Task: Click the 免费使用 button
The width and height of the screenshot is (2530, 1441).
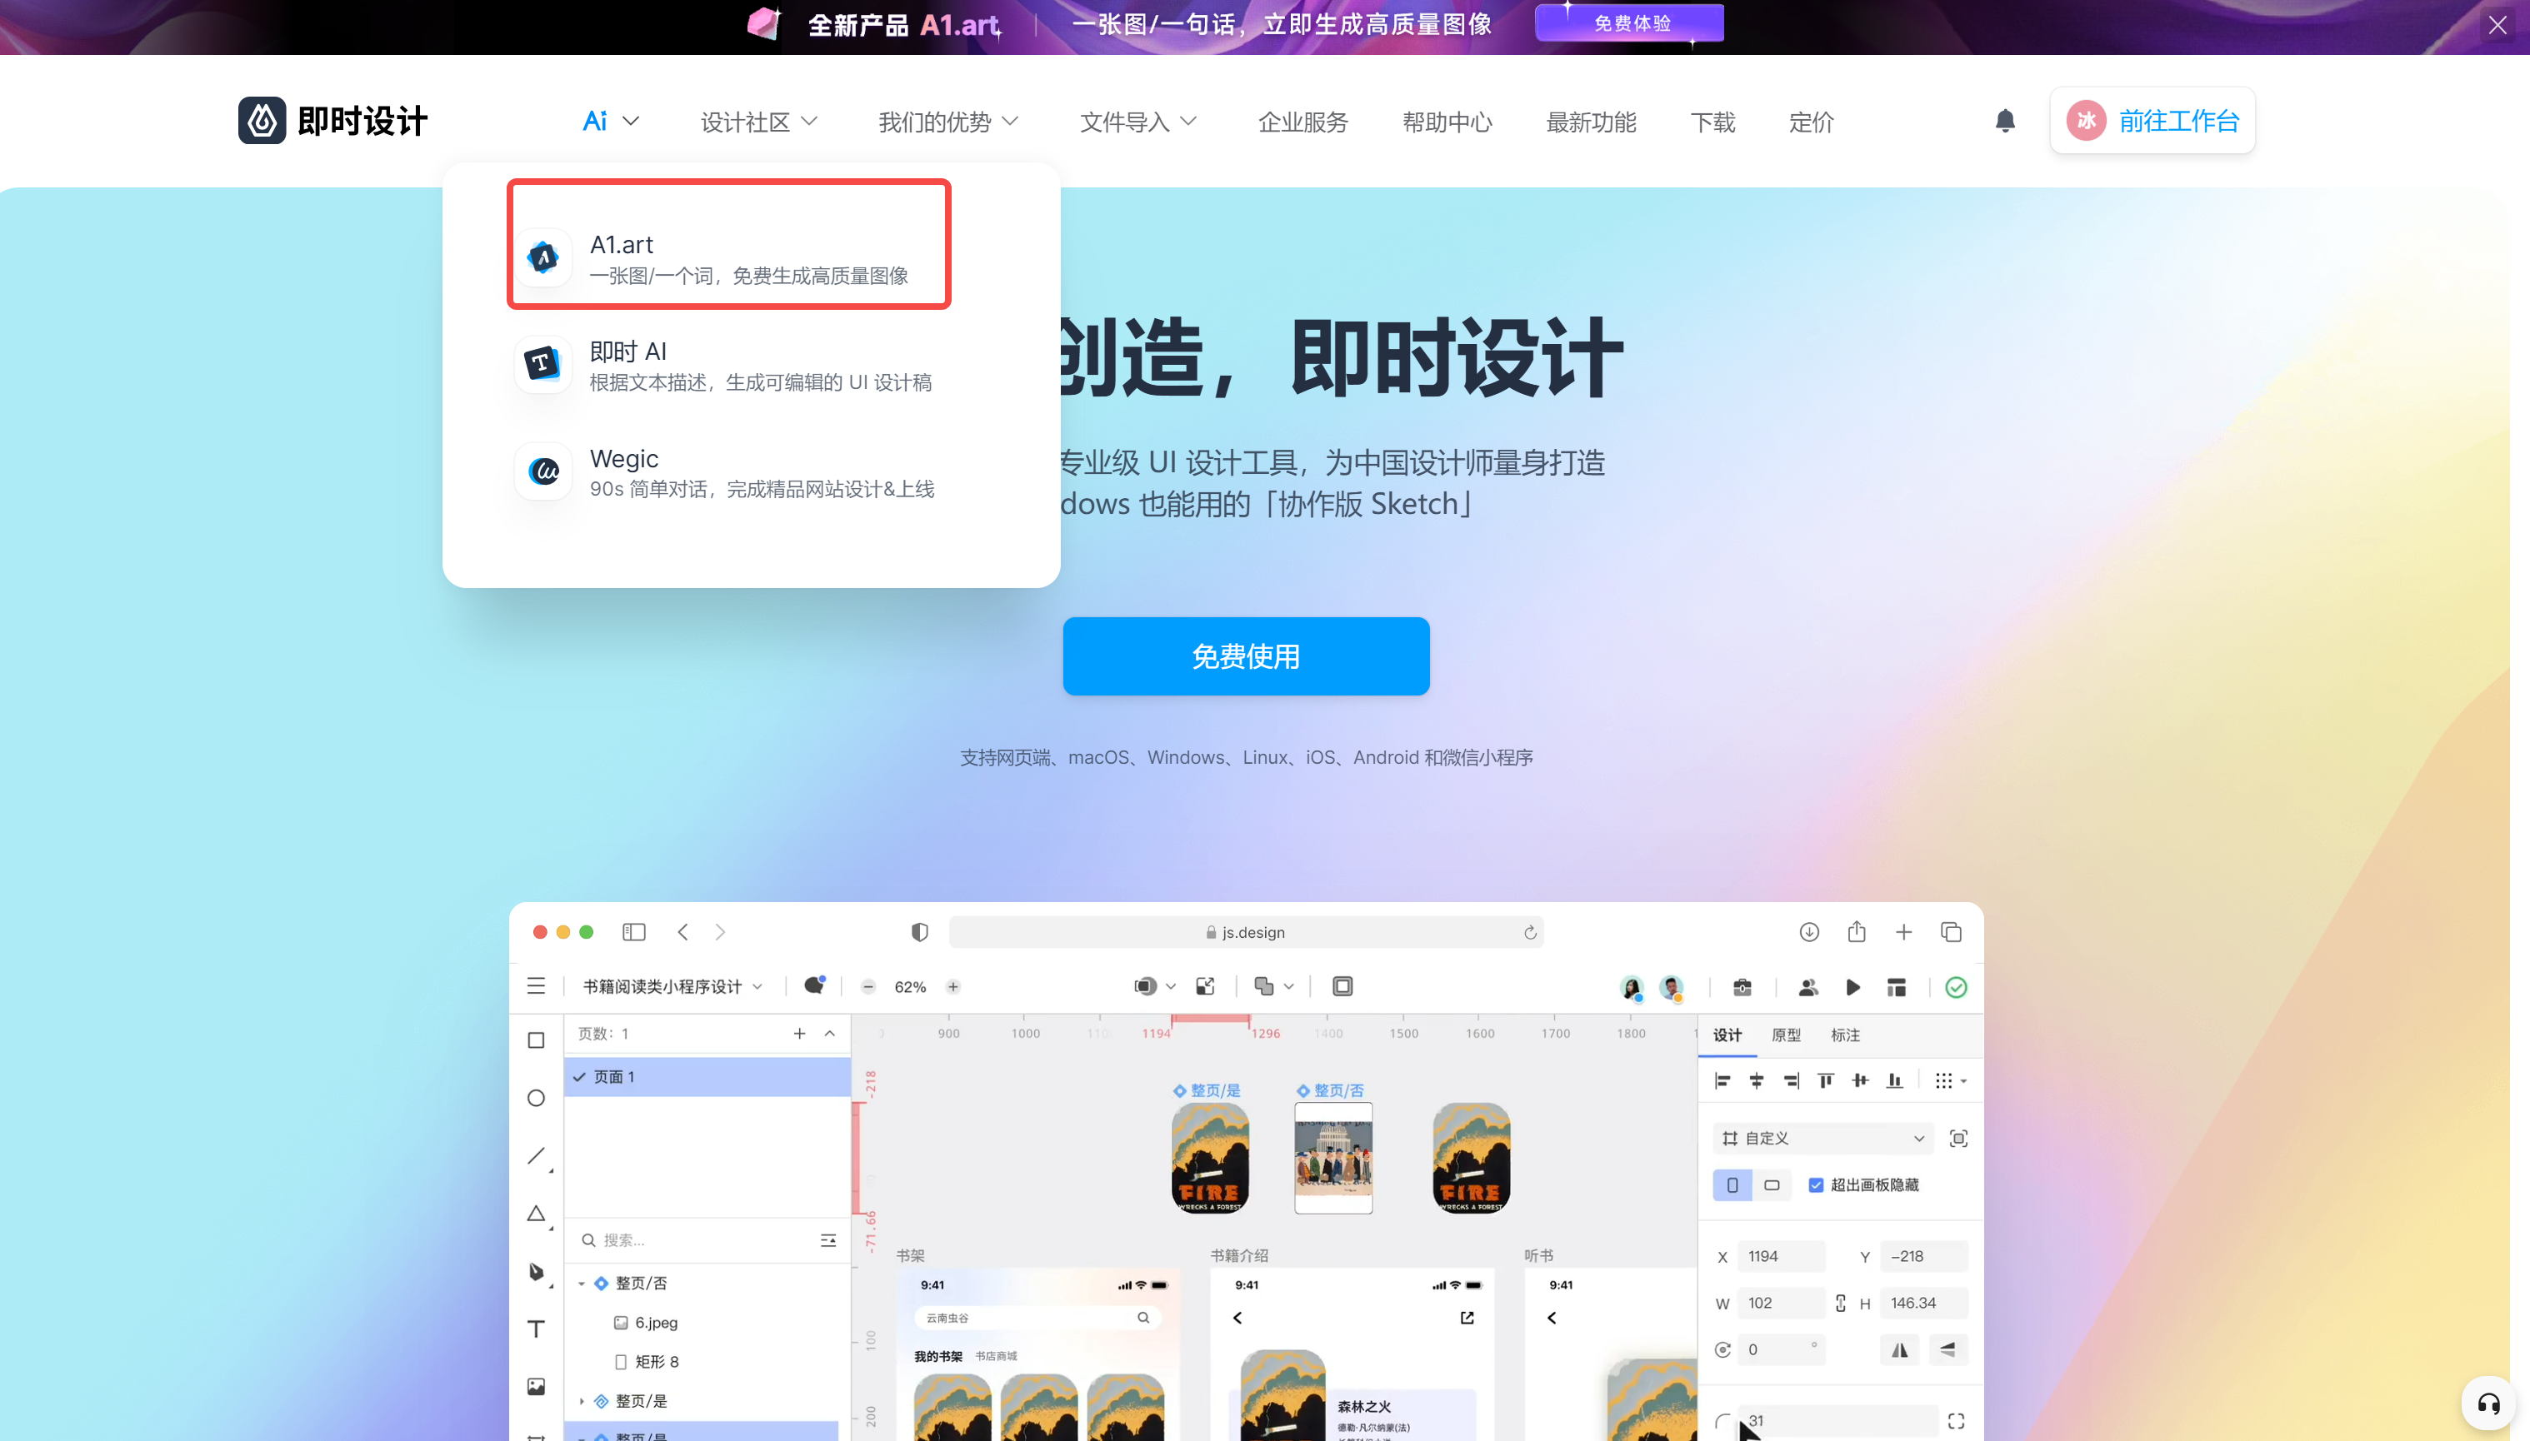Action: 1247,656
